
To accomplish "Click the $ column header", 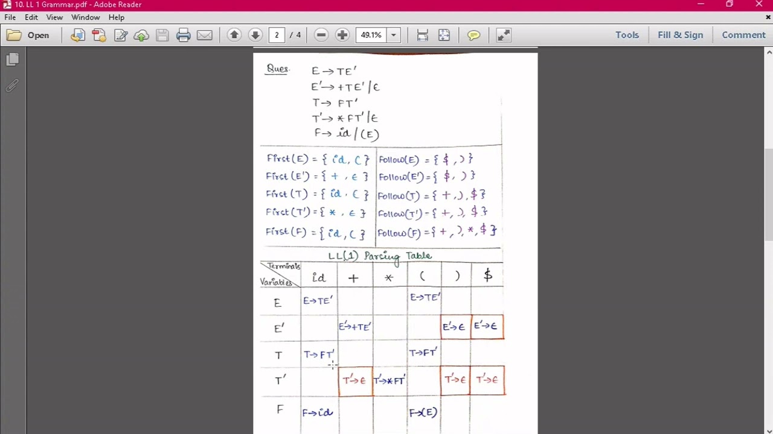I will [x=488, y=275].
